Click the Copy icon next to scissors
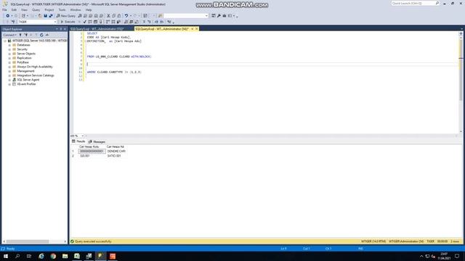 114,16
